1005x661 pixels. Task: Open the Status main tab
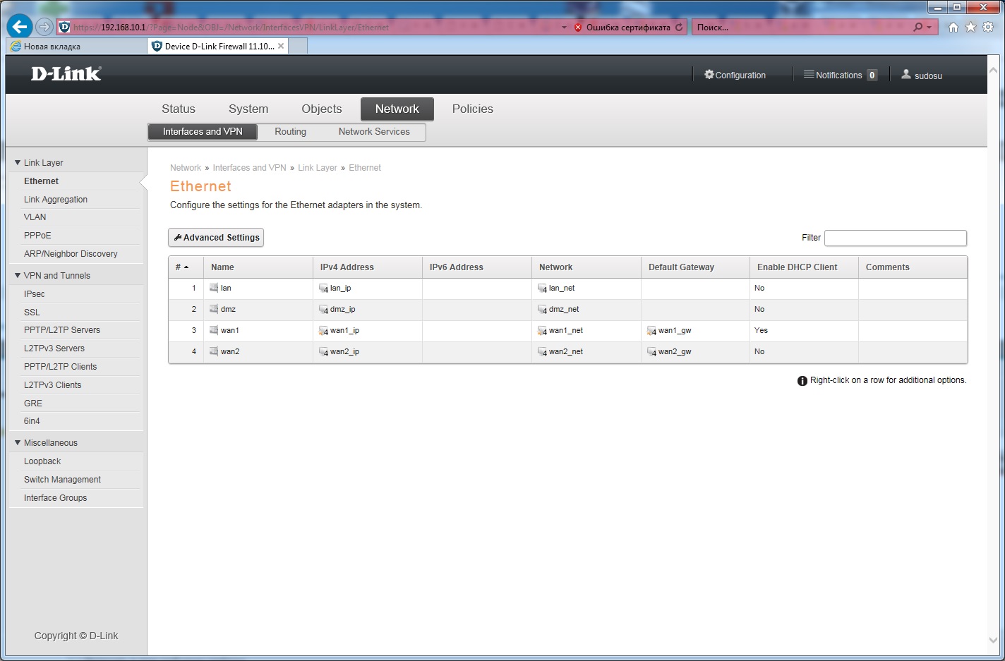[x=179, y=109]
